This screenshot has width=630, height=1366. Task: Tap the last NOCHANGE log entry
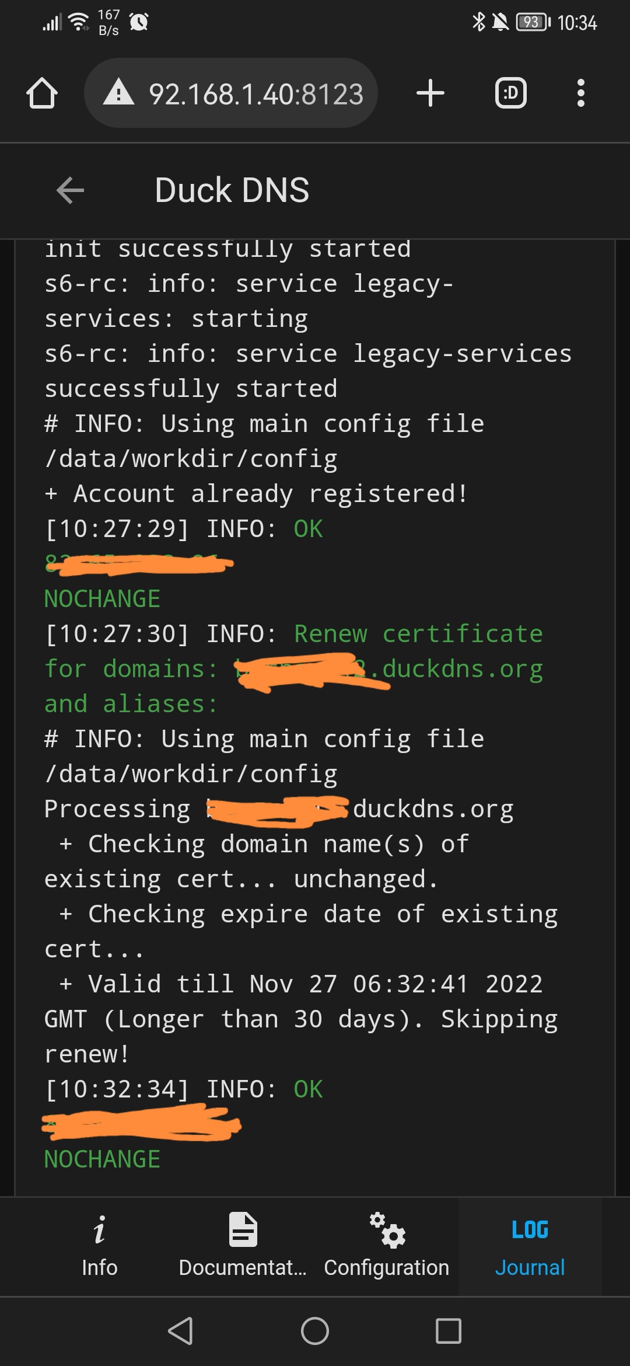(x=102, y=1159)
